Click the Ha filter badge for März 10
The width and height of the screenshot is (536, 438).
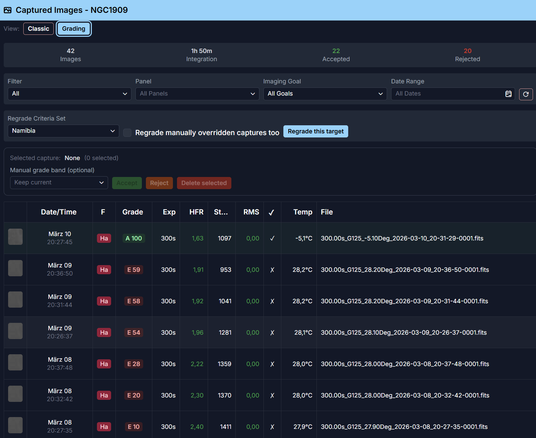point(104,238)
